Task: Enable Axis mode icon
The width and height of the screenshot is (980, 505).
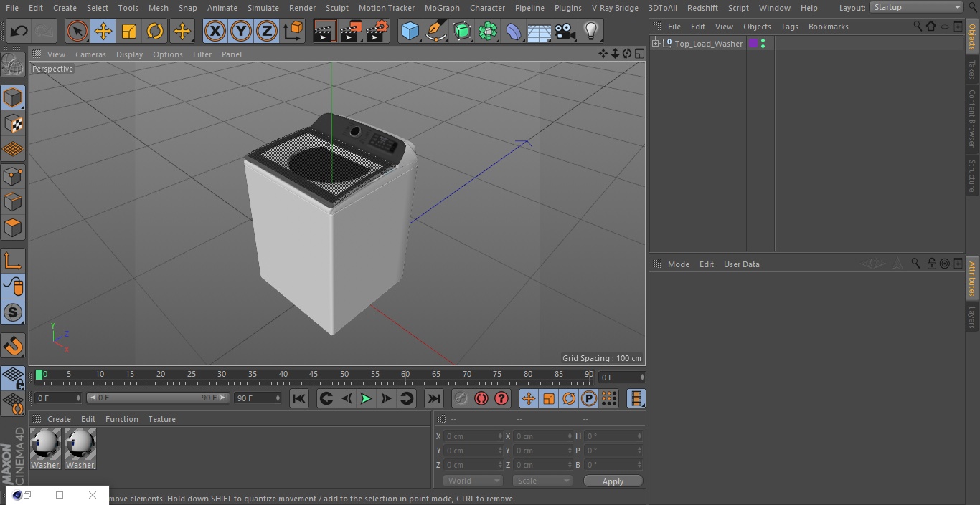Action: [x=13, y=260]
